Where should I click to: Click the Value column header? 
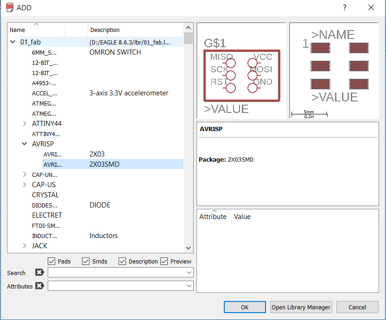tap(305, 217)
